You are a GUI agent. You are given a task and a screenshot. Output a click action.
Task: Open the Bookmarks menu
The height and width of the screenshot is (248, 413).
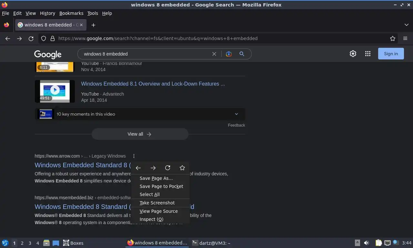coord(71,13)
